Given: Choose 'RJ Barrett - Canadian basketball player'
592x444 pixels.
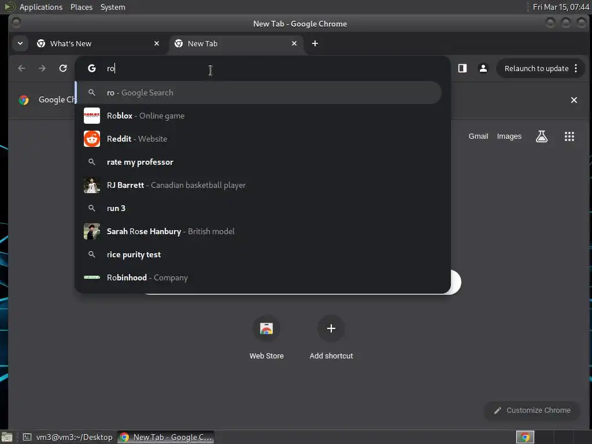Looking at the screenshot, I should [258, 185].
